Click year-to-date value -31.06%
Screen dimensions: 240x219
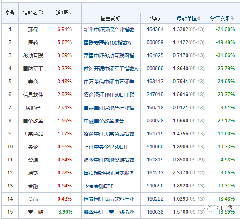pos(225,55)
